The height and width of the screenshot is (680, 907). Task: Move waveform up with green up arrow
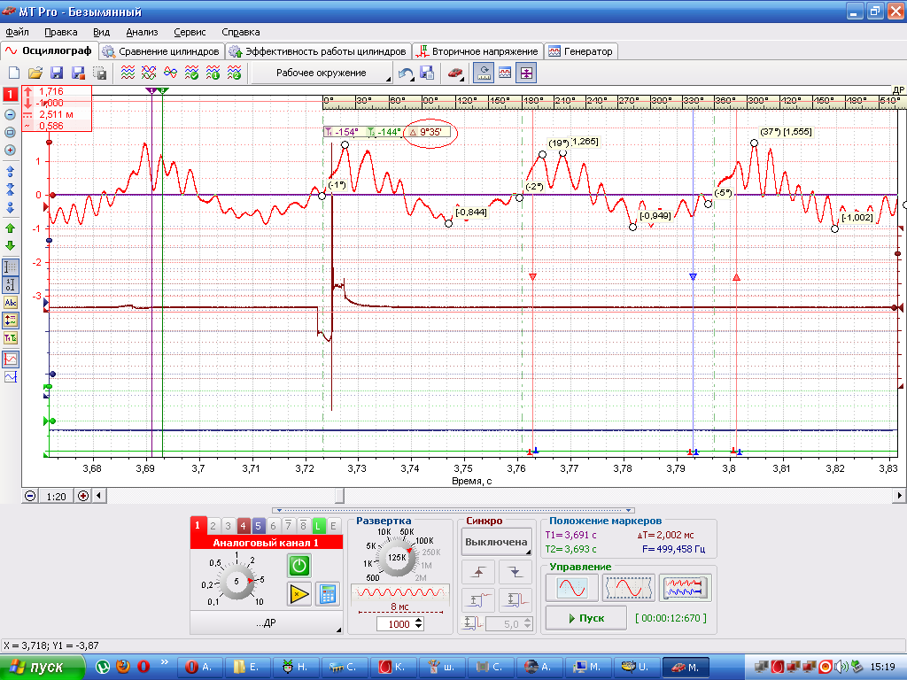coord(10,228)
